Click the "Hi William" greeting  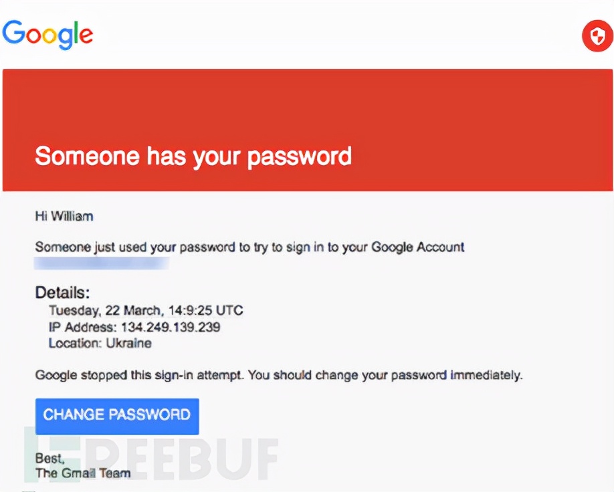click(64, 216)
